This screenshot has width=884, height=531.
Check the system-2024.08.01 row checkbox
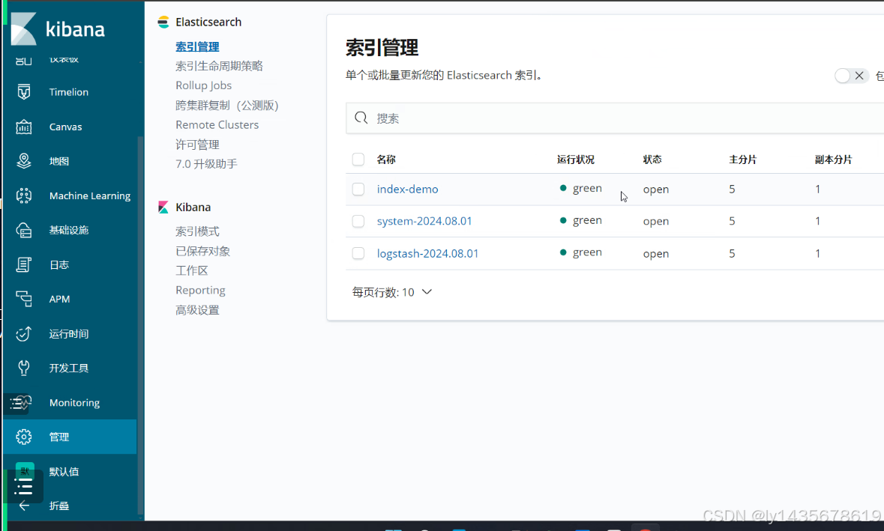[358, 221]
